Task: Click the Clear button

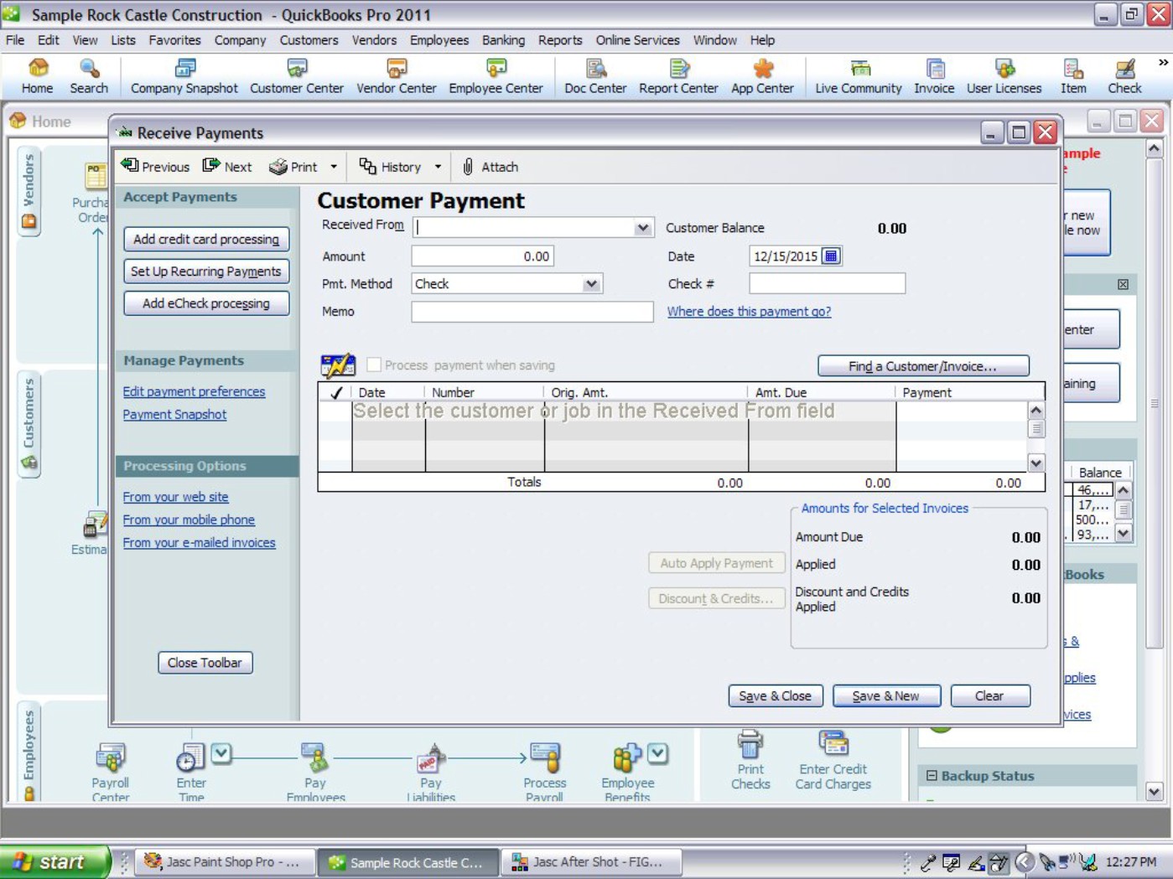Action: 989,696
